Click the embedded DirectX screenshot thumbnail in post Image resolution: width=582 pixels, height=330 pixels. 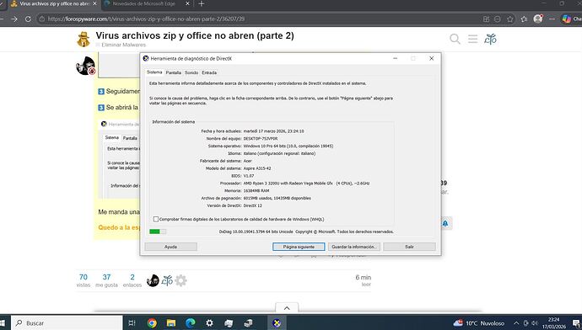coord(119,158)
